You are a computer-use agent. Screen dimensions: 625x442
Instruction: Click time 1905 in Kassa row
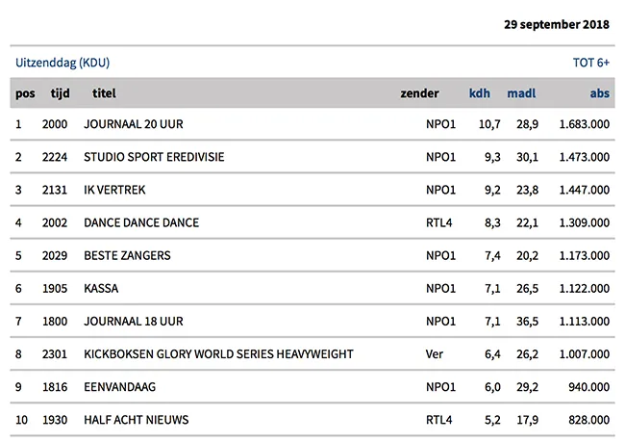(55, 288)
